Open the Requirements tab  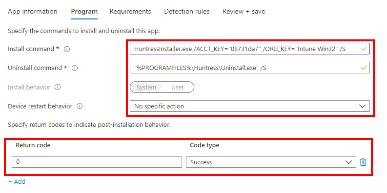point(130,11)
